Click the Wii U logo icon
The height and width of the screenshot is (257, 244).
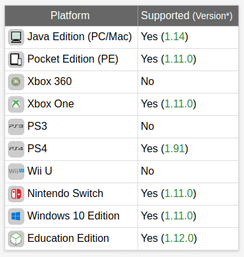[x=16, y=171]
